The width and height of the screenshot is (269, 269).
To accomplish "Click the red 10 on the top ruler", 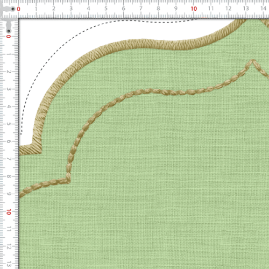I will (x=194, y=9).
